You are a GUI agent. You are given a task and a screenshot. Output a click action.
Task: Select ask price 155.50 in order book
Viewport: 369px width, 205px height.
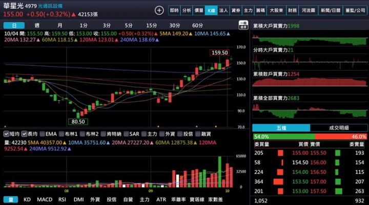[x=318, y=153]
